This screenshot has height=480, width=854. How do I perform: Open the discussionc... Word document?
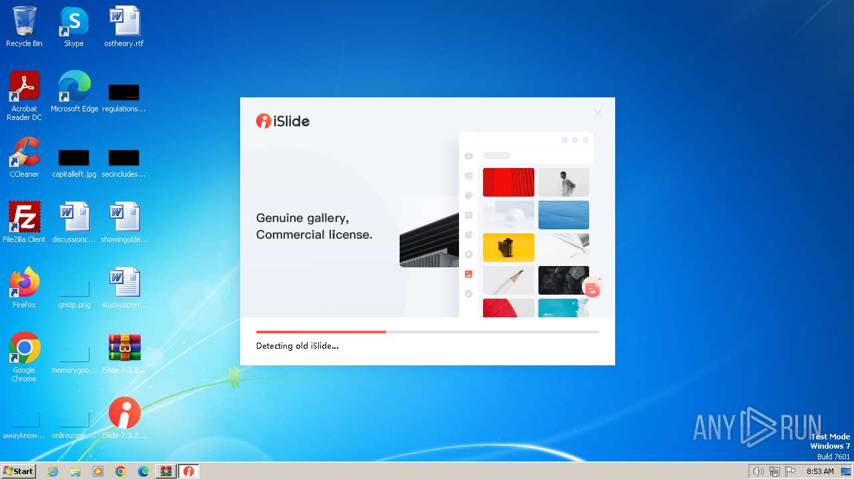(x=74, y=223)
